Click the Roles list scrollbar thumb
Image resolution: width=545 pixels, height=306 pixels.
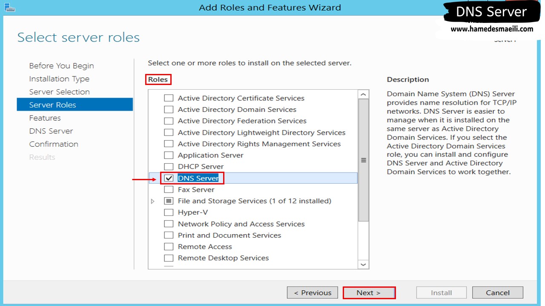[363, 160]
